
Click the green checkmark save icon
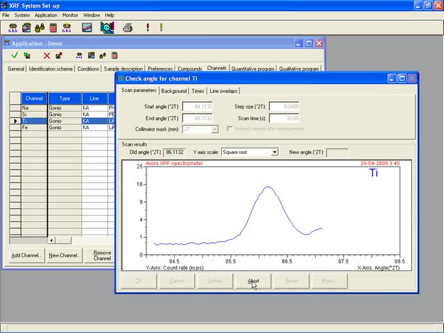(x=15, y=55)
